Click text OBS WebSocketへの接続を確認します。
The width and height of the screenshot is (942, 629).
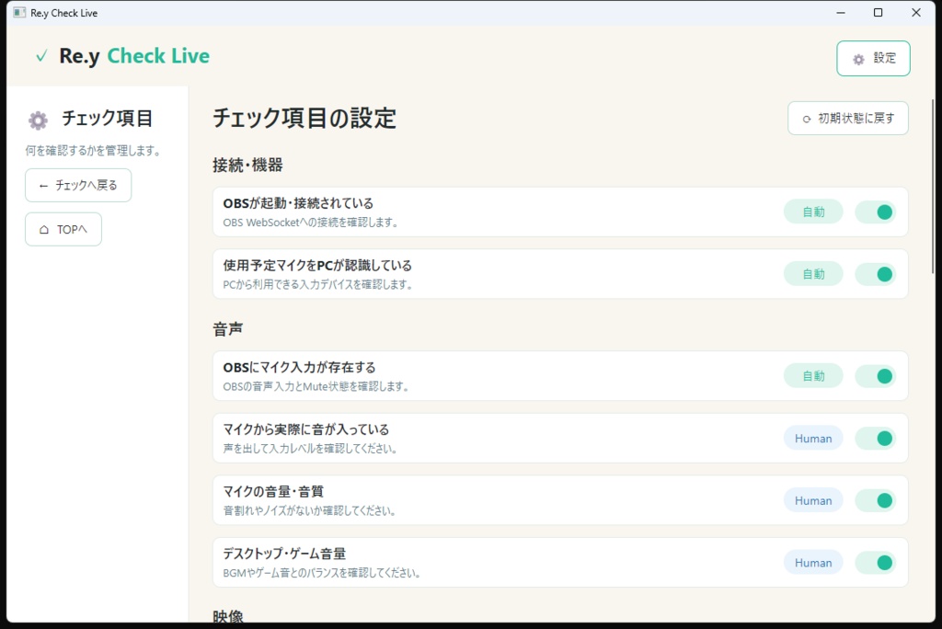coord(311,223)
